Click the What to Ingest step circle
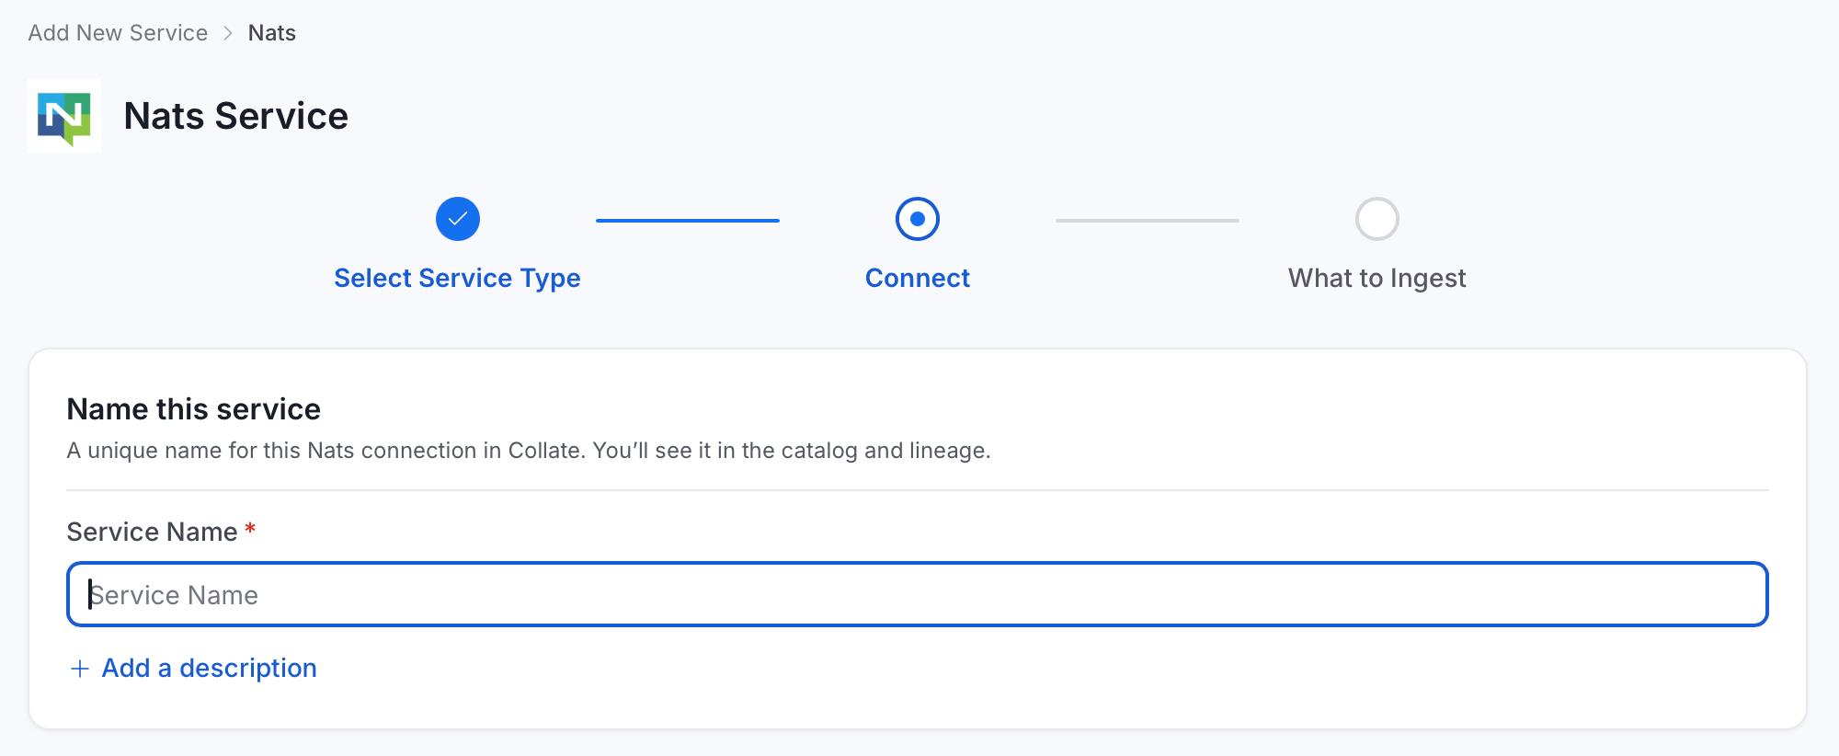1839x756 pixels. 1377,219
